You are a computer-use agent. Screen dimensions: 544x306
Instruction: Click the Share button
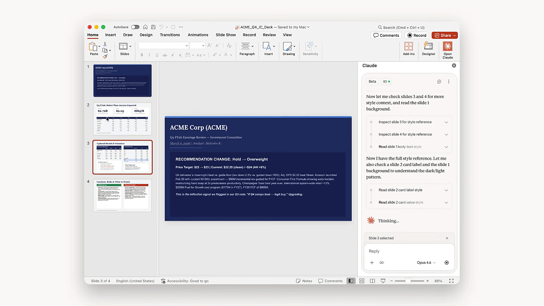444,35
